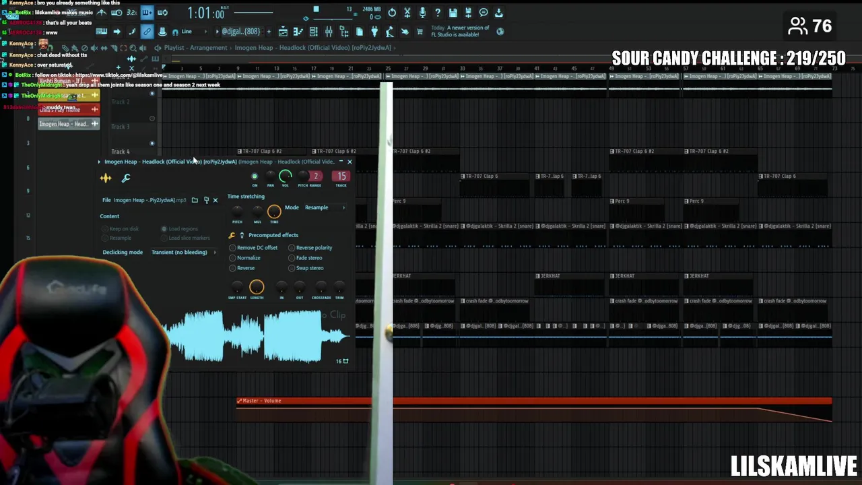Click the globe online news icon
862x485 pixels.
(500, 32)
